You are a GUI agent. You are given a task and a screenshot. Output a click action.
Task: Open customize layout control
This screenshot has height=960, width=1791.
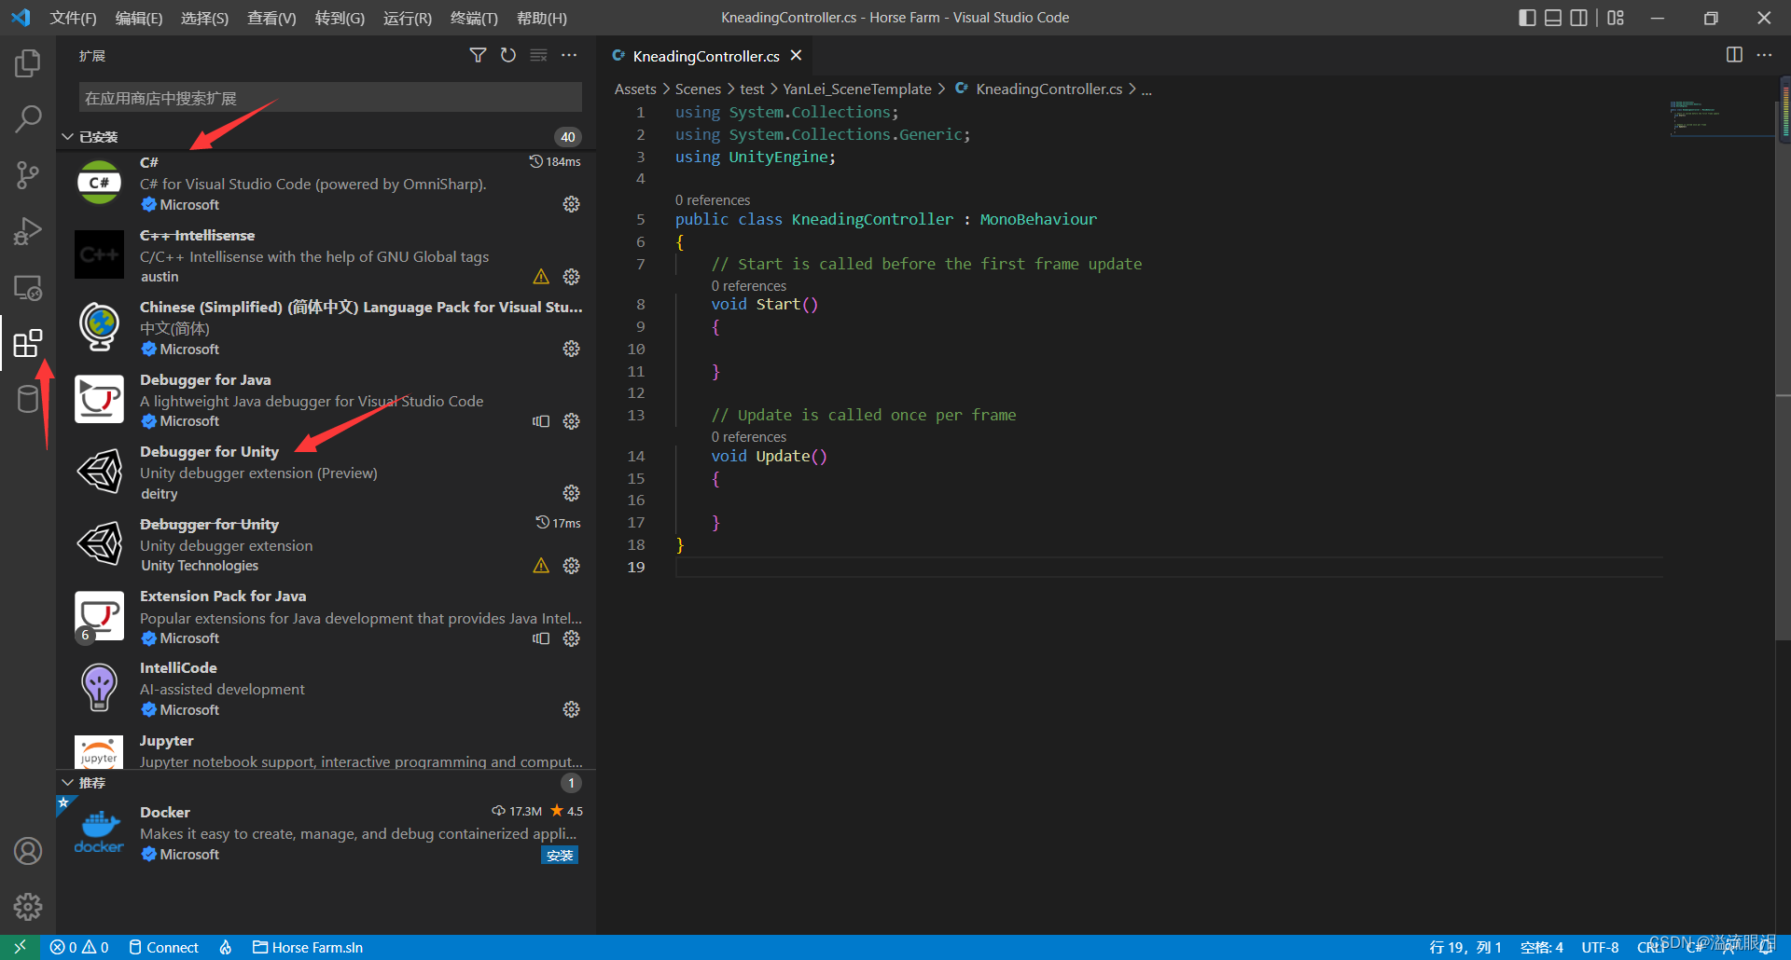tap(1616, 18)
